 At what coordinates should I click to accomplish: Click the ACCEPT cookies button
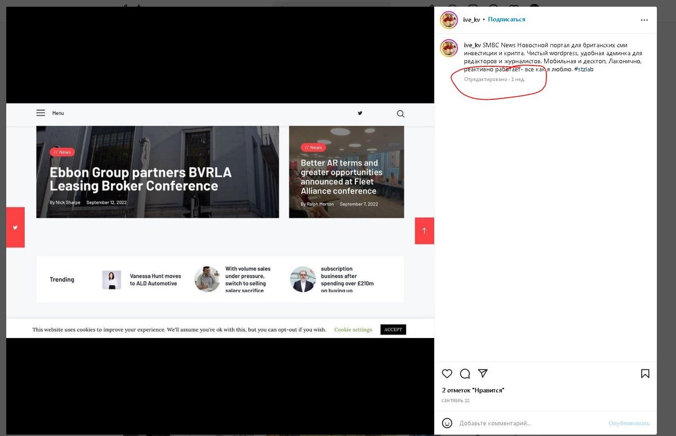tap(393, 330)
